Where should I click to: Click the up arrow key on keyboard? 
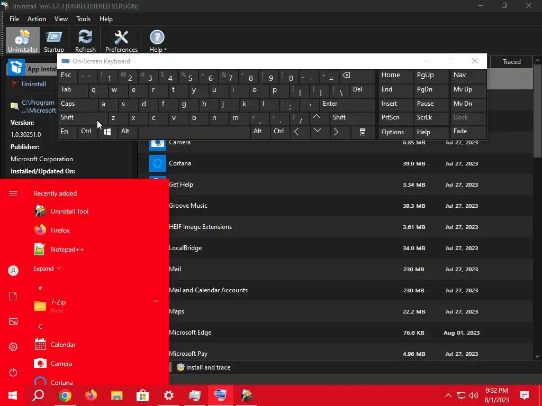[319, 118]
